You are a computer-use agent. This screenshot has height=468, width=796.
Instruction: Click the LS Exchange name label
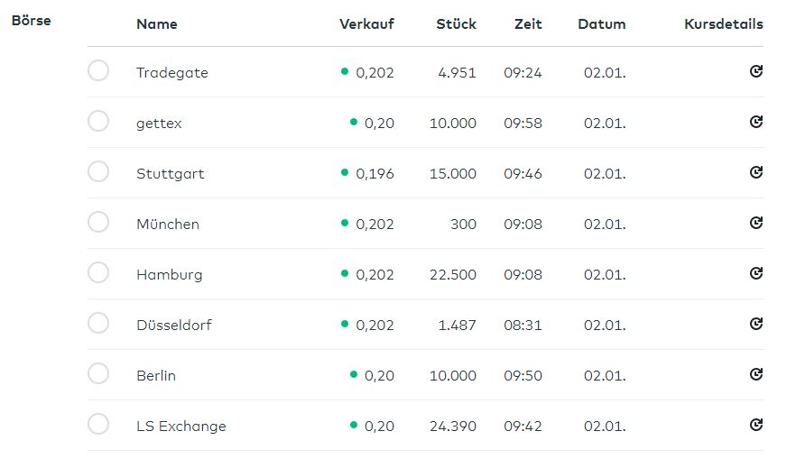pyautogui.click(x=180, y=427)
